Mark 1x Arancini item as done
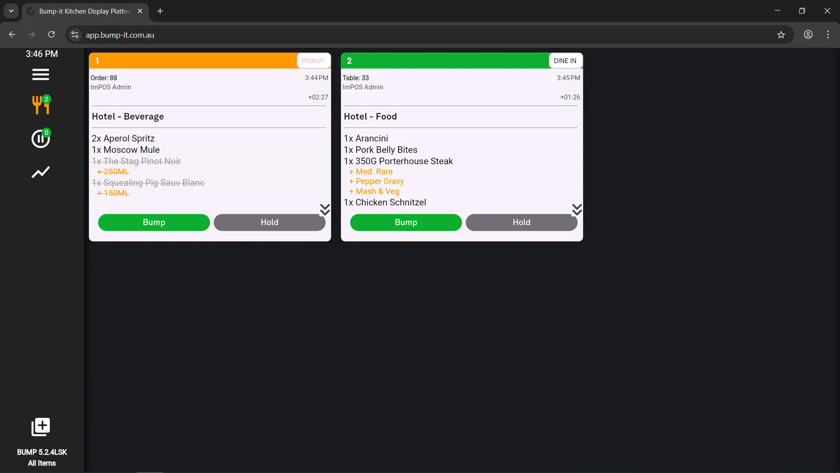This screenshot has width=840, height=473. 366,138
